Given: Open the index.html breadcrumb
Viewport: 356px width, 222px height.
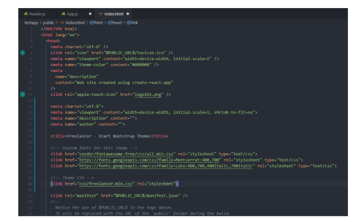Looking at the screenshot, I should click(x=75, y=23).
